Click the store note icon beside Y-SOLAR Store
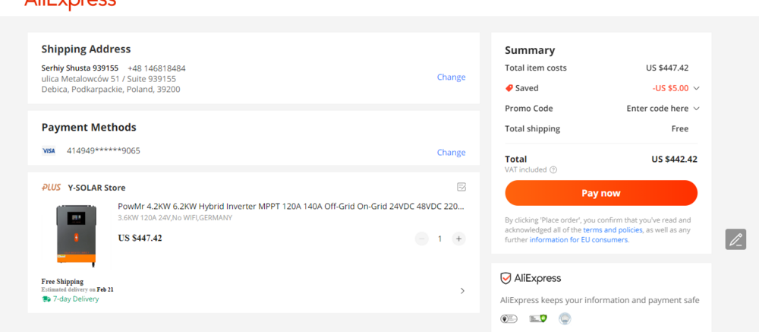 [x=461, y=187]
